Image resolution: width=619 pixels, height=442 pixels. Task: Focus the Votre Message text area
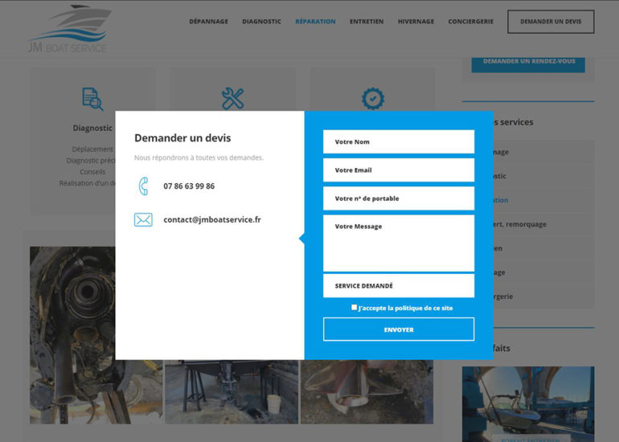coord(399,243)
